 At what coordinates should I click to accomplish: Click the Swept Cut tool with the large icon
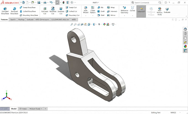[61, 11]
